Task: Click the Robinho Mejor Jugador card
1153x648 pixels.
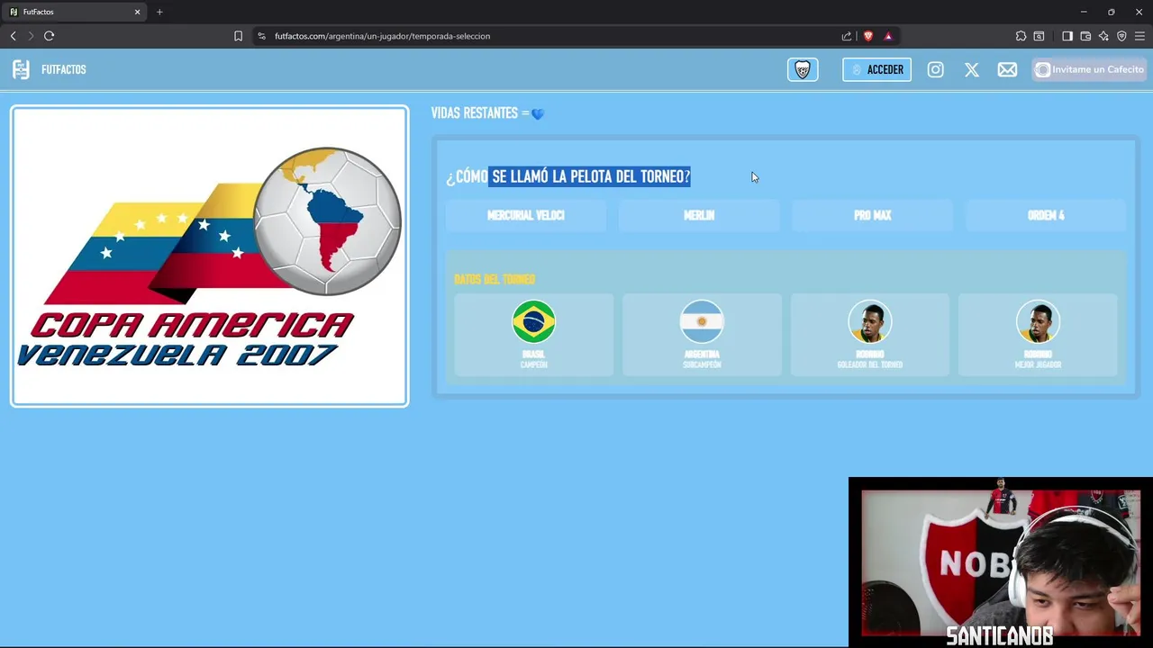Action: [x=1038, y=335]
